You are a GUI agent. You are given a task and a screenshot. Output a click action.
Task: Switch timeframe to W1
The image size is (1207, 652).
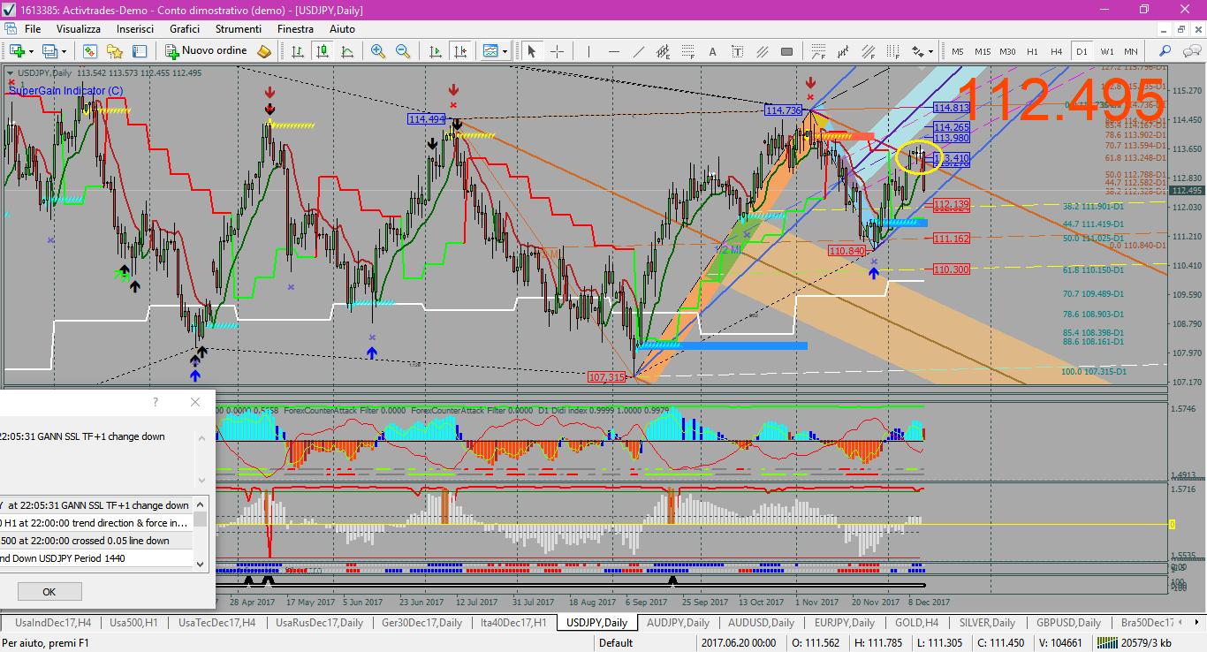point(1106,51)
